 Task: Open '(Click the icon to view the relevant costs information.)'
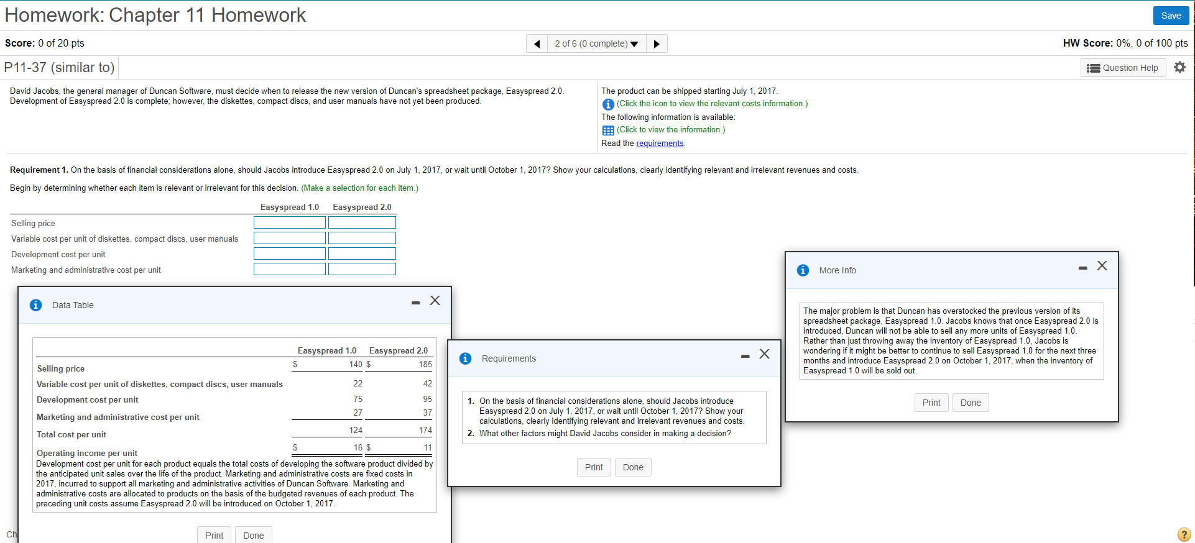tap(712, 104)
